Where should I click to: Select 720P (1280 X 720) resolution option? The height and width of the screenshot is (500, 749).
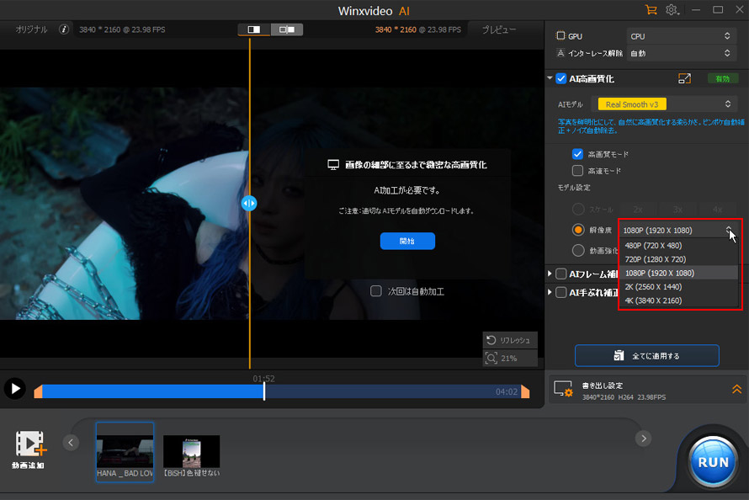(x=655, y=259)
